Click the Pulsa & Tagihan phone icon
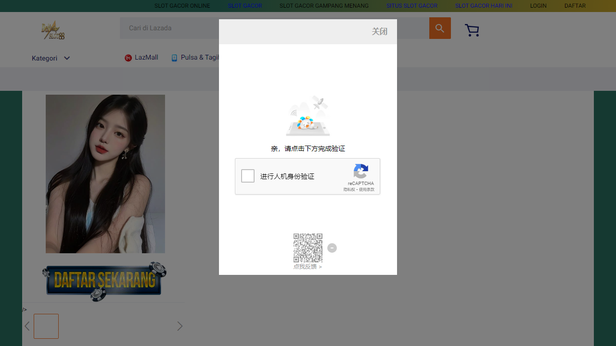 tap(175, 58)
